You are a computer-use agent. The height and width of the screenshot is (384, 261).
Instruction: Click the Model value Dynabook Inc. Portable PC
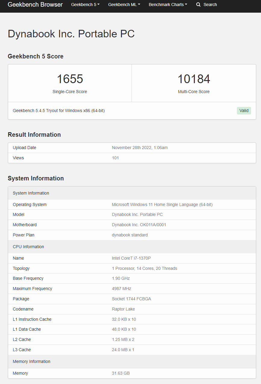(x=137, y=214)
